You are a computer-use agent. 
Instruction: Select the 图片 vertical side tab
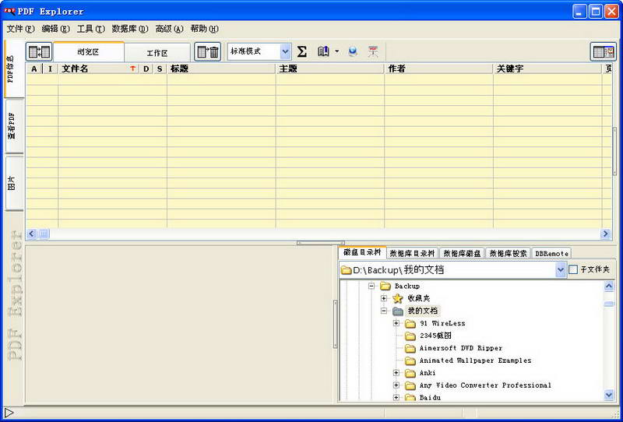tap(15, 183)
